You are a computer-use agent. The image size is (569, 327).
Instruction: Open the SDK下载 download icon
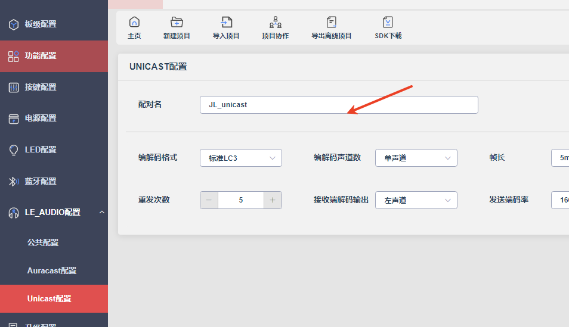coord(388,23)
